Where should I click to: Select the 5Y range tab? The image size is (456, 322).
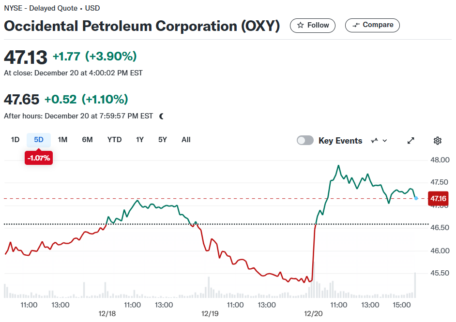click(163, 140)
